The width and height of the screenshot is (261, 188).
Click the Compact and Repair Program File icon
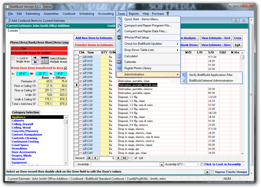coord(119,25)
